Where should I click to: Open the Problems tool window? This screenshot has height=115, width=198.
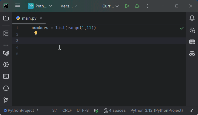pyautogui.click(x=6, y=88)
